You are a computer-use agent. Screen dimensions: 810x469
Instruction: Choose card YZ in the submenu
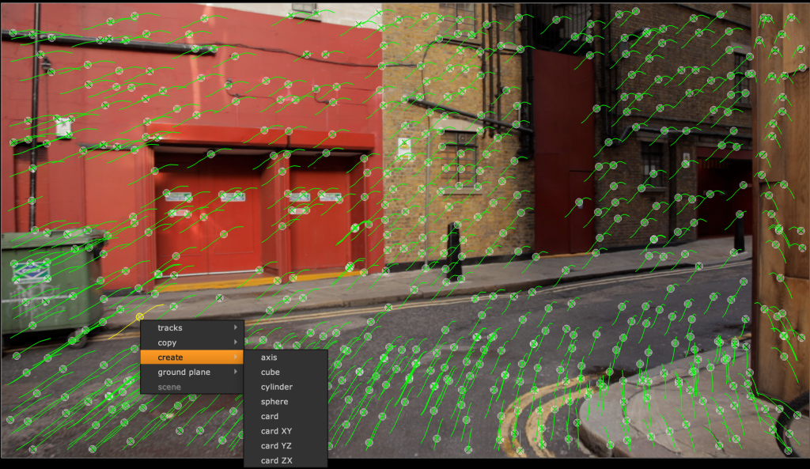tap(286, 446)
